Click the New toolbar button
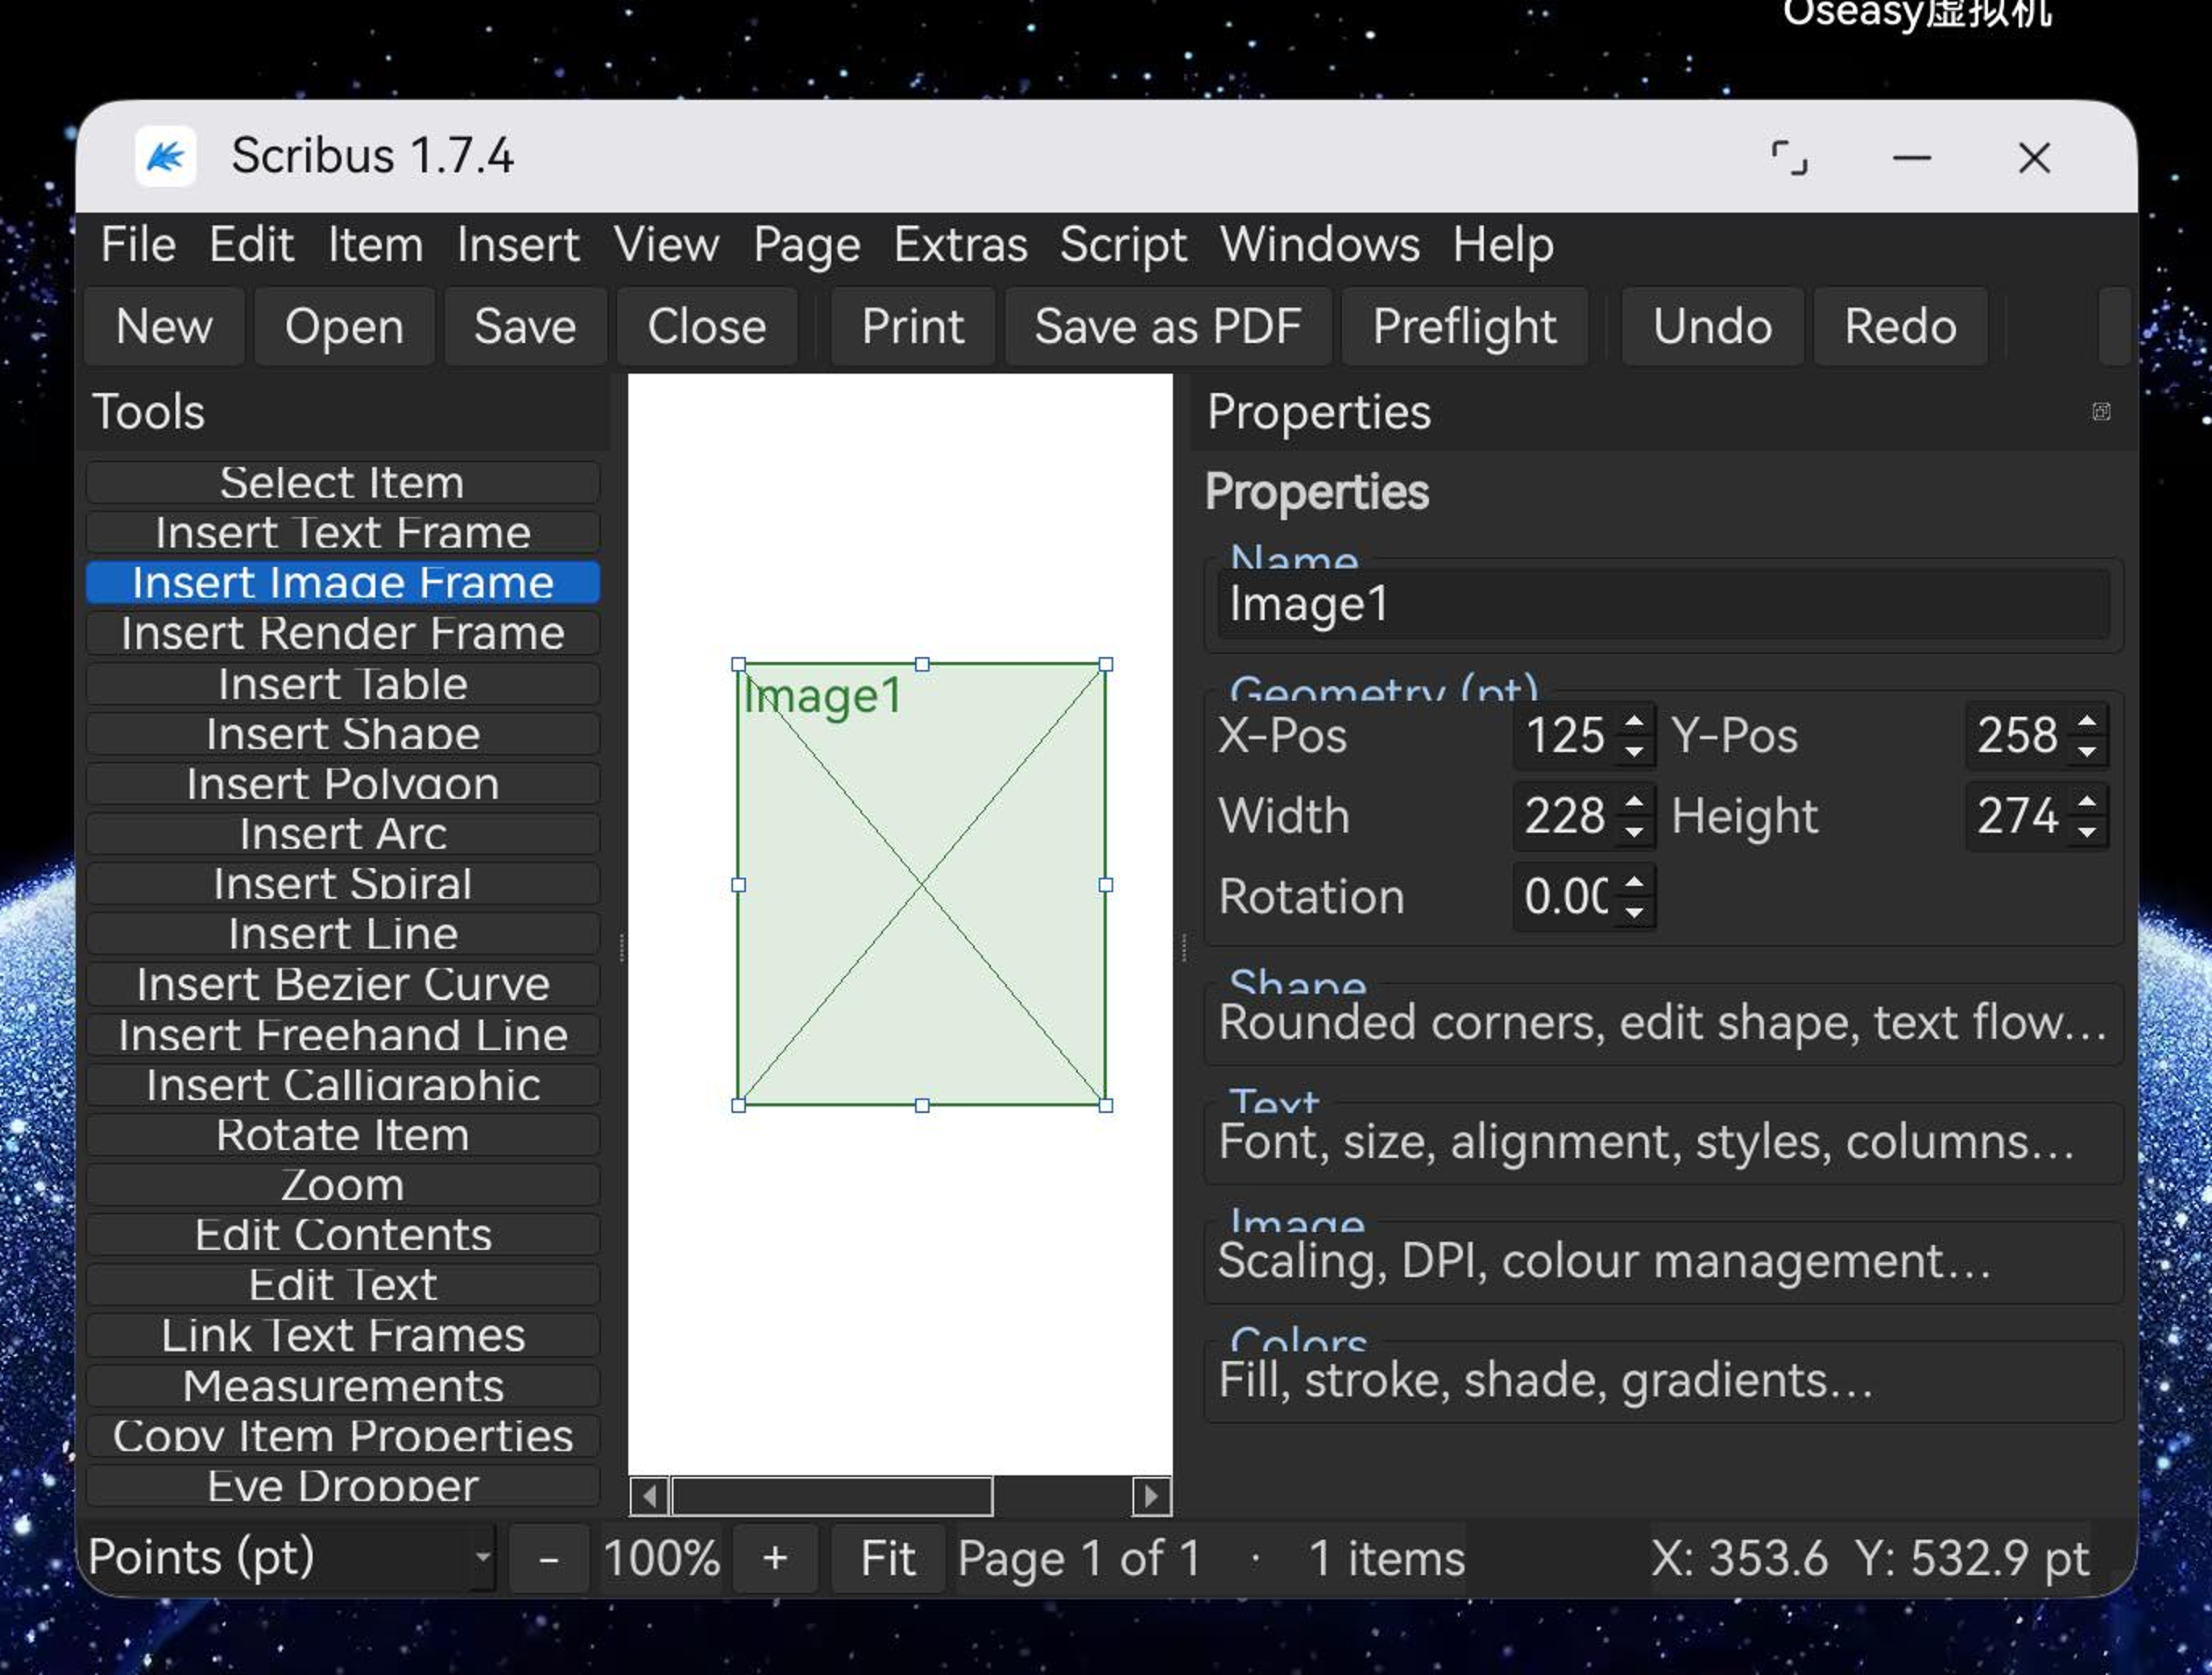 coord(164,327)
